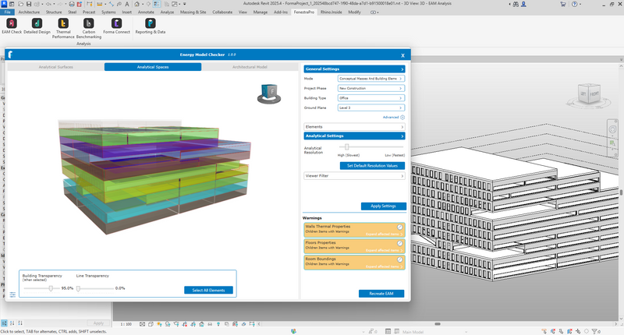Open the Analyze ribbon tab

167,12
